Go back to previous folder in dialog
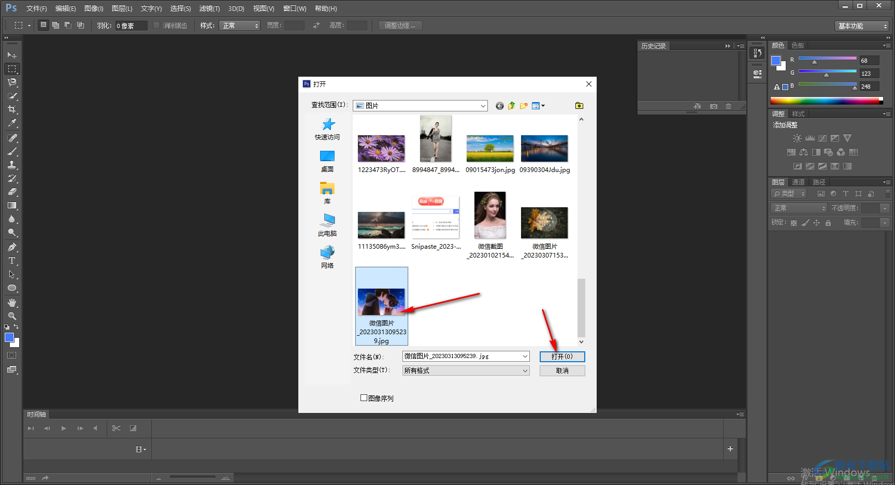Viewport: 895px width, 485px height. (x=499, y=106)
